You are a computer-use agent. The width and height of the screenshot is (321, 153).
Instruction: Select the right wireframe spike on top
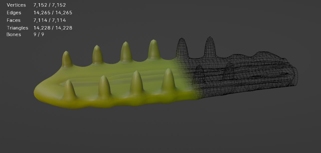click(210, 47)
